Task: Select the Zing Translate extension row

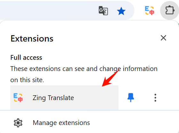Action: [x=64, y=98]
